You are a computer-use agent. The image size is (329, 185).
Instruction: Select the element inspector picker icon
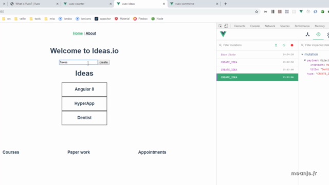pos(220,26)
